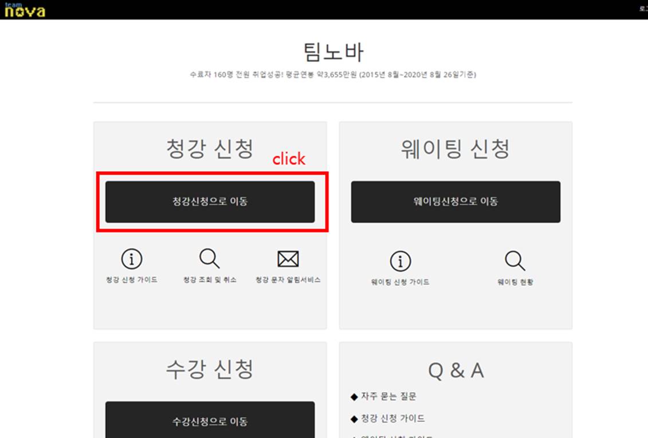Click the 수강 신청 card heading
This screenshot has width=648, height=438.
210,369
